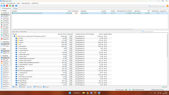Screen dimensions: 169x95
Task: Uncheck the bink2w64.dll file checkbox
Action: (16, 46)
